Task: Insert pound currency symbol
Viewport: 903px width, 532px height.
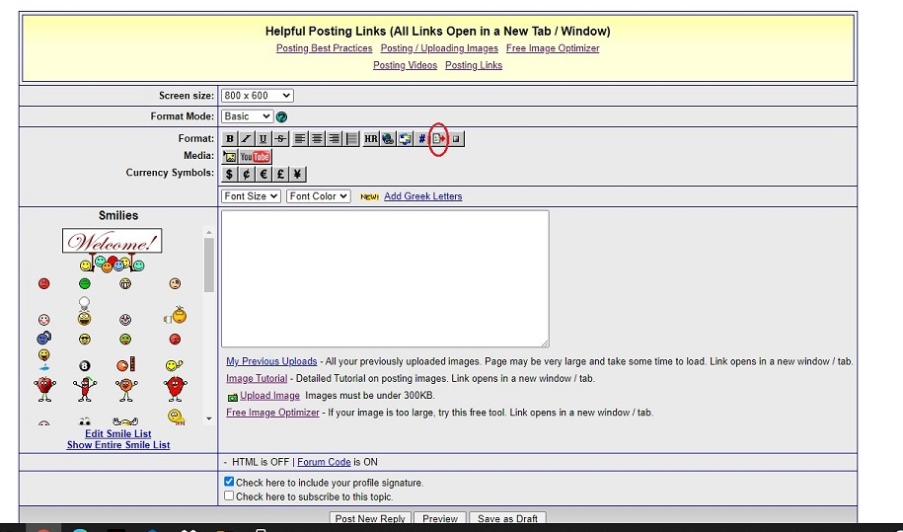Action: (280, 174)
